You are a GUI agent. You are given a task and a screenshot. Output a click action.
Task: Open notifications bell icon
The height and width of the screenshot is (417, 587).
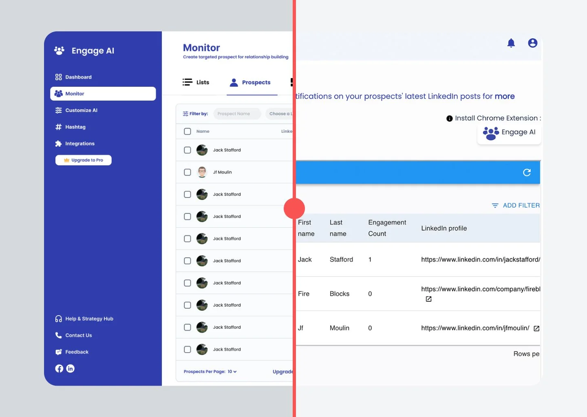pos(511,43)
